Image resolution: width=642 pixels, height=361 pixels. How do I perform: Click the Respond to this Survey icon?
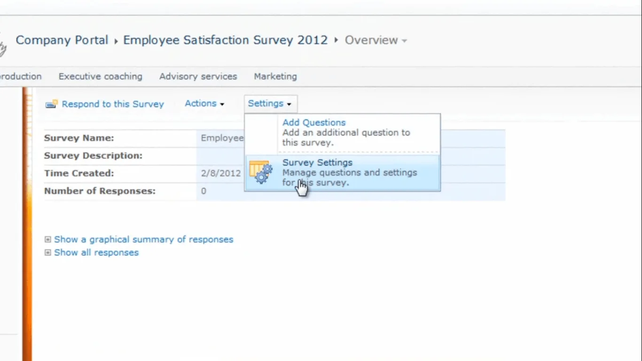pyautogui.click(x=51, y=104)
